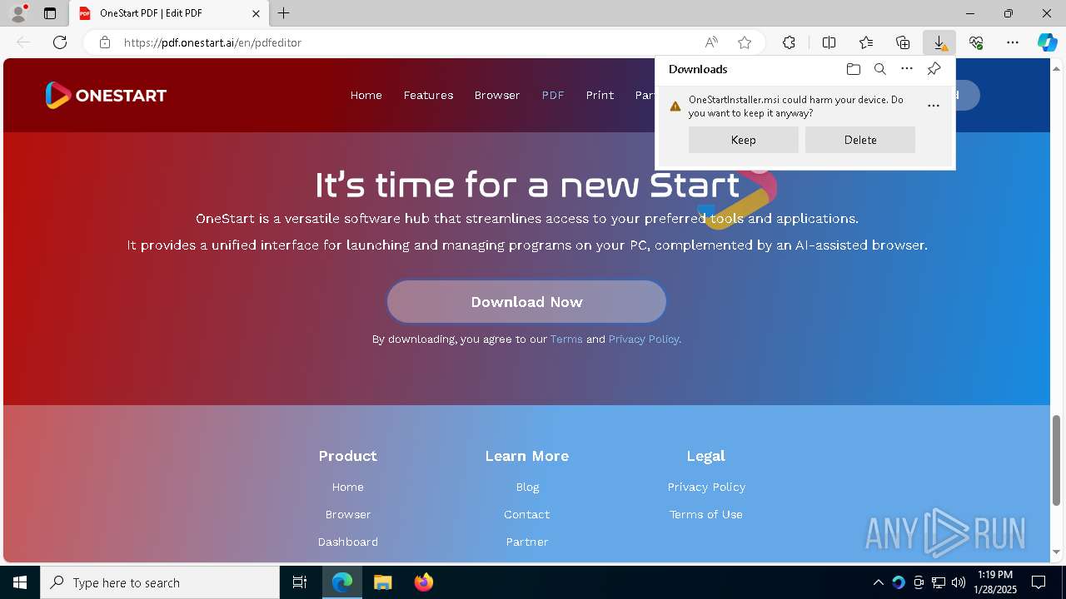The width and height of the screenshot is (1066, 599).
Task: Open Browser in site navigation
Action: click(497, 95)
